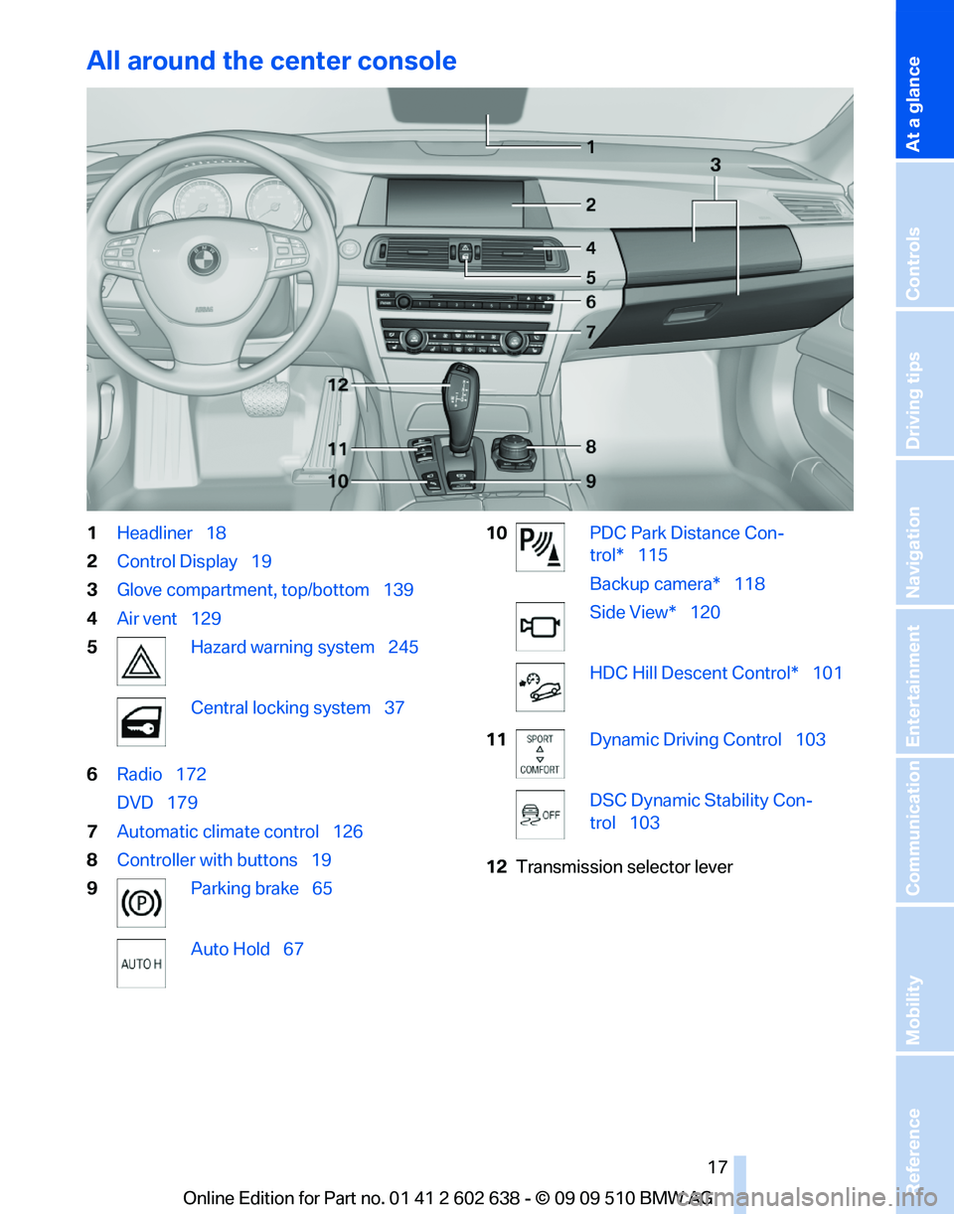Open Central locking system 37 link
954x1214 pixels.
(x=297, y=708)
